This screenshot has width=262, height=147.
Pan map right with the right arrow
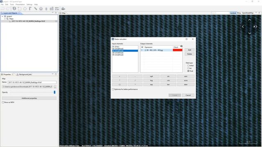[x=256, y=27]
